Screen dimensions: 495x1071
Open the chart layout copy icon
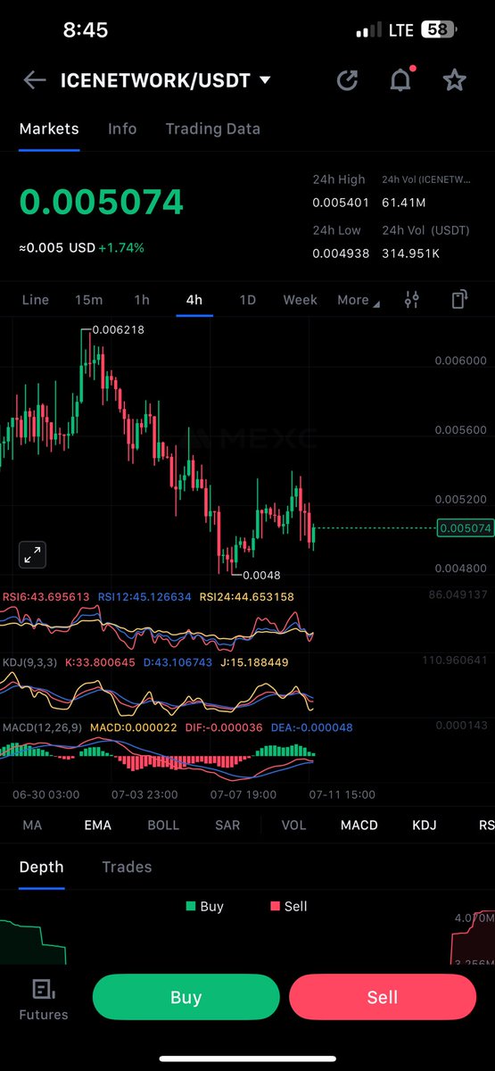459,300
